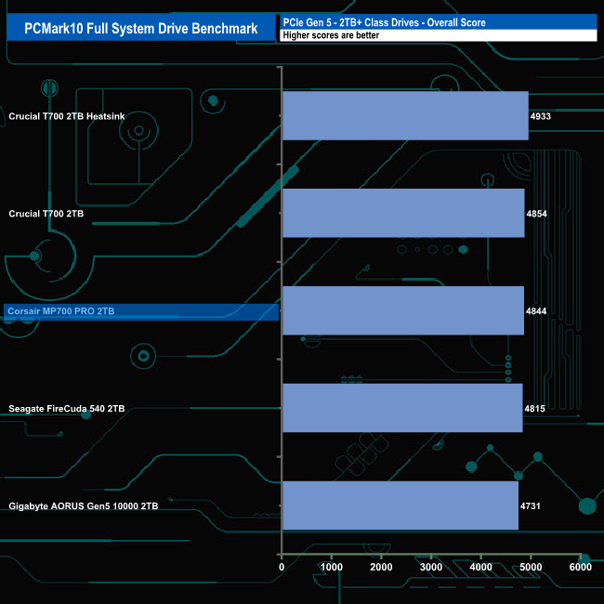Click the bar with score 4844
The width and height of the screenshot is (604, 604).
pos(403,310)
